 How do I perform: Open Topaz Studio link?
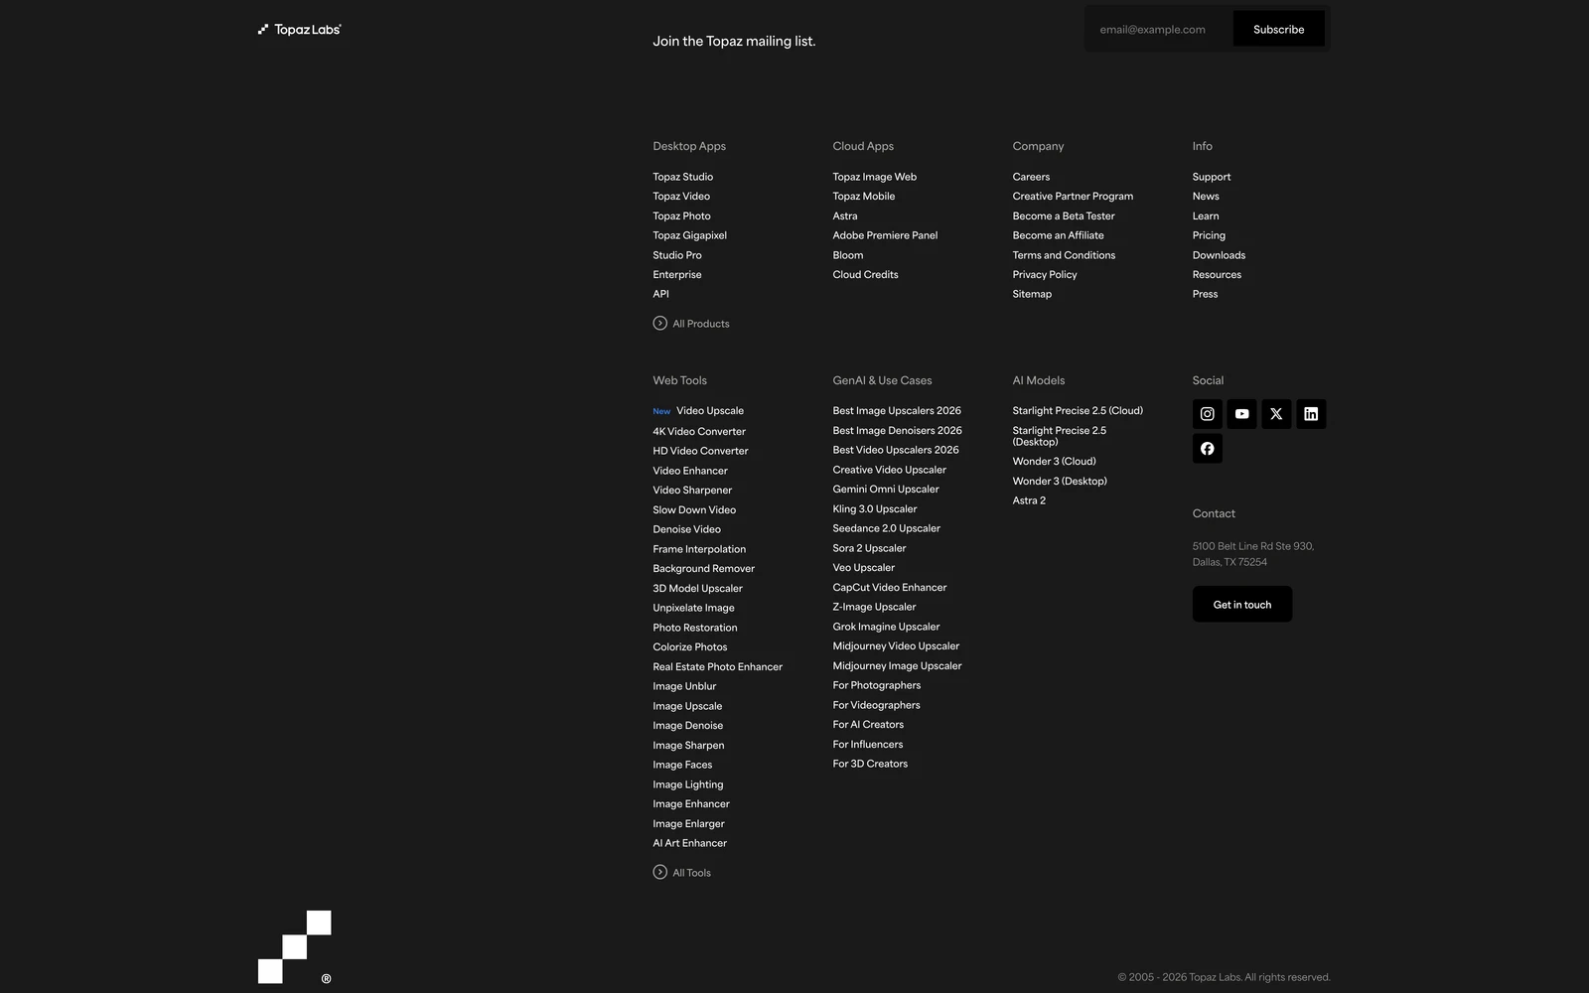(682, 177)
